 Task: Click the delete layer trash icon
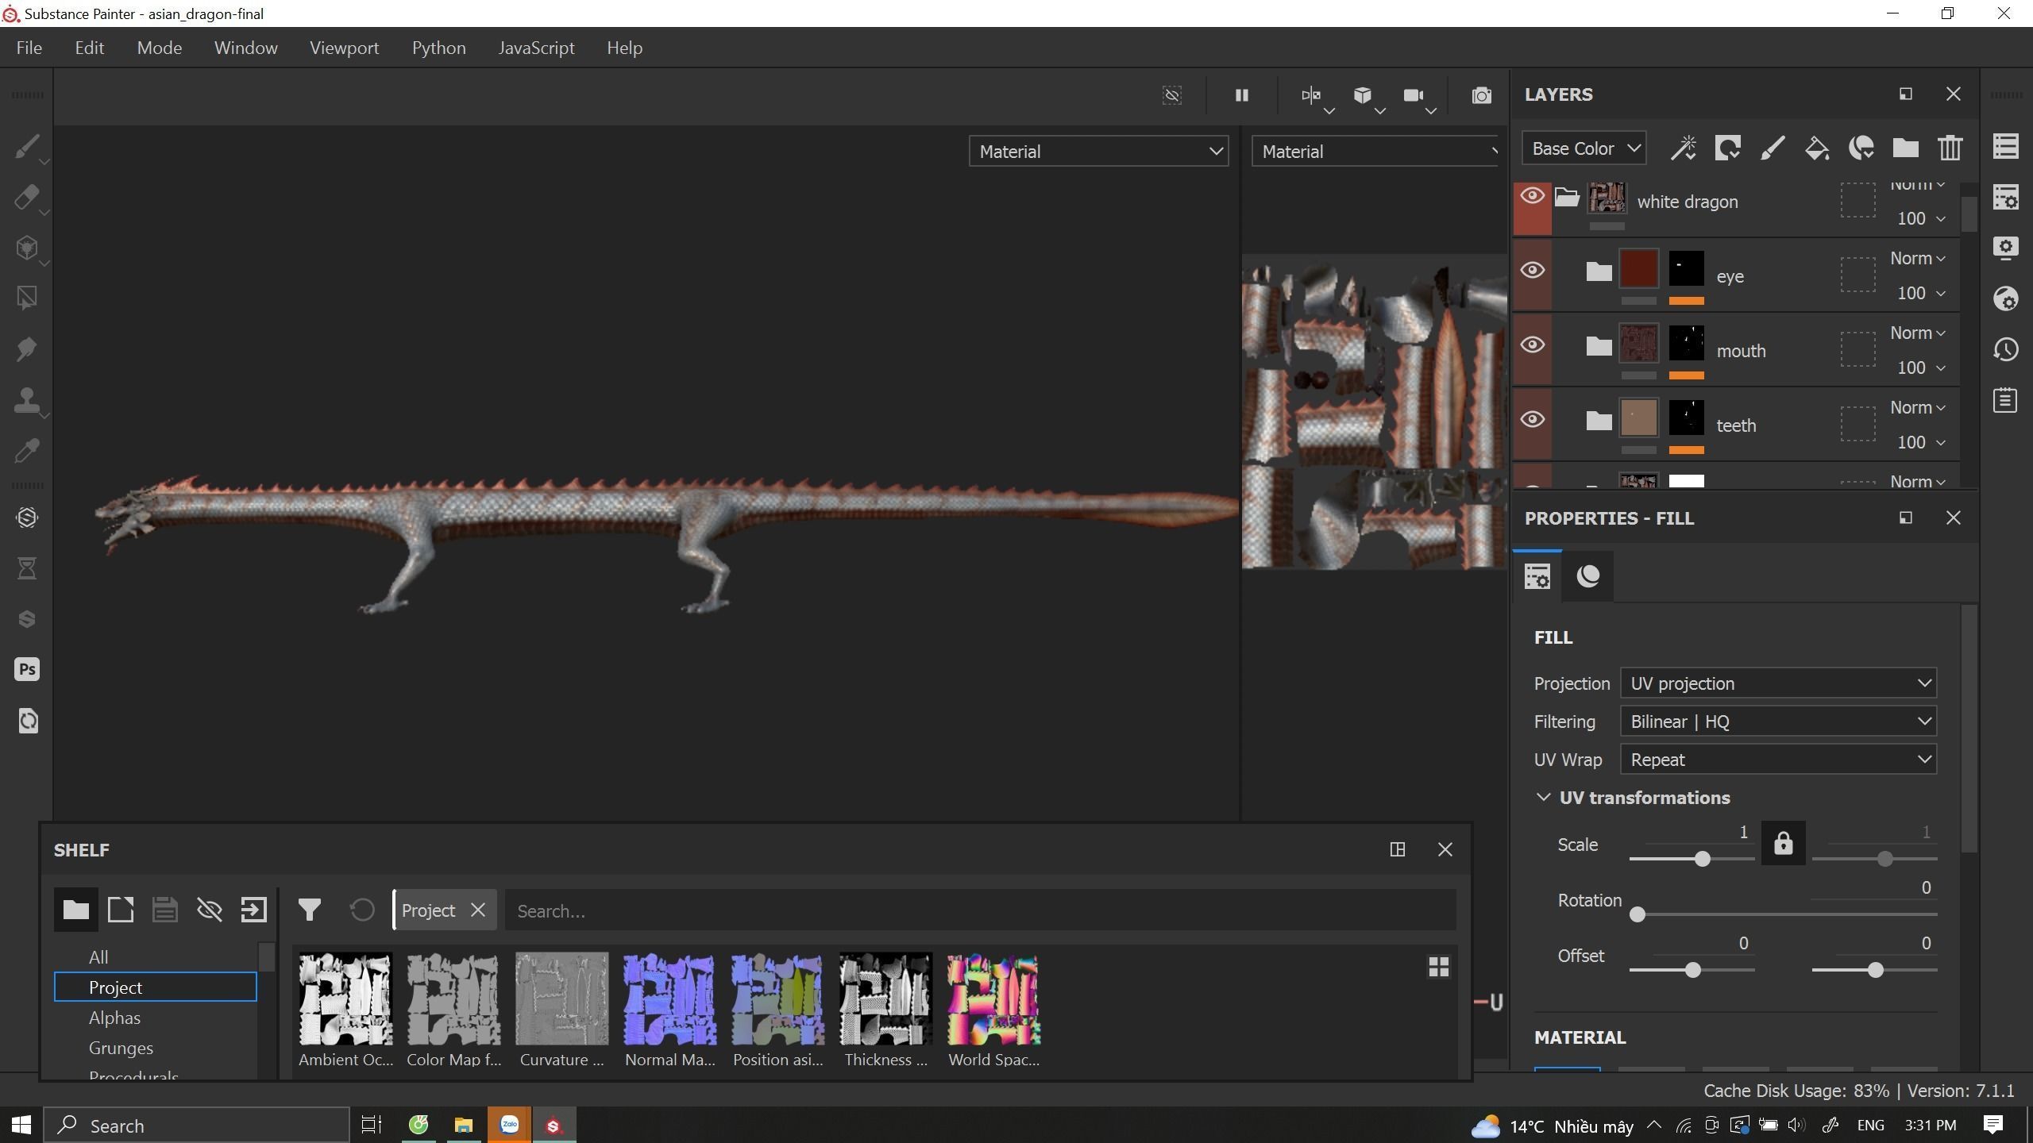pos(1950,148)
